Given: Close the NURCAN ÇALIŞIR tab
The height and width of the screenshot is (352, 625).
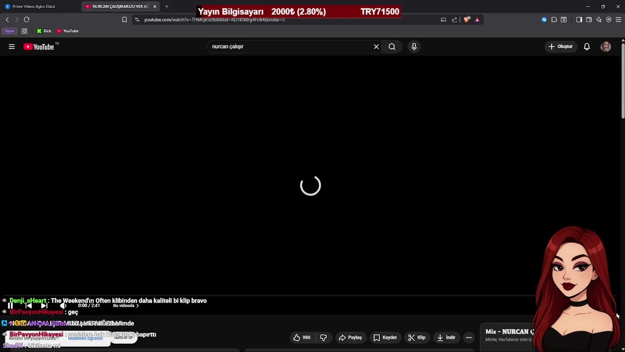Looking at the screenshot, I should click(x=155, y=6).
